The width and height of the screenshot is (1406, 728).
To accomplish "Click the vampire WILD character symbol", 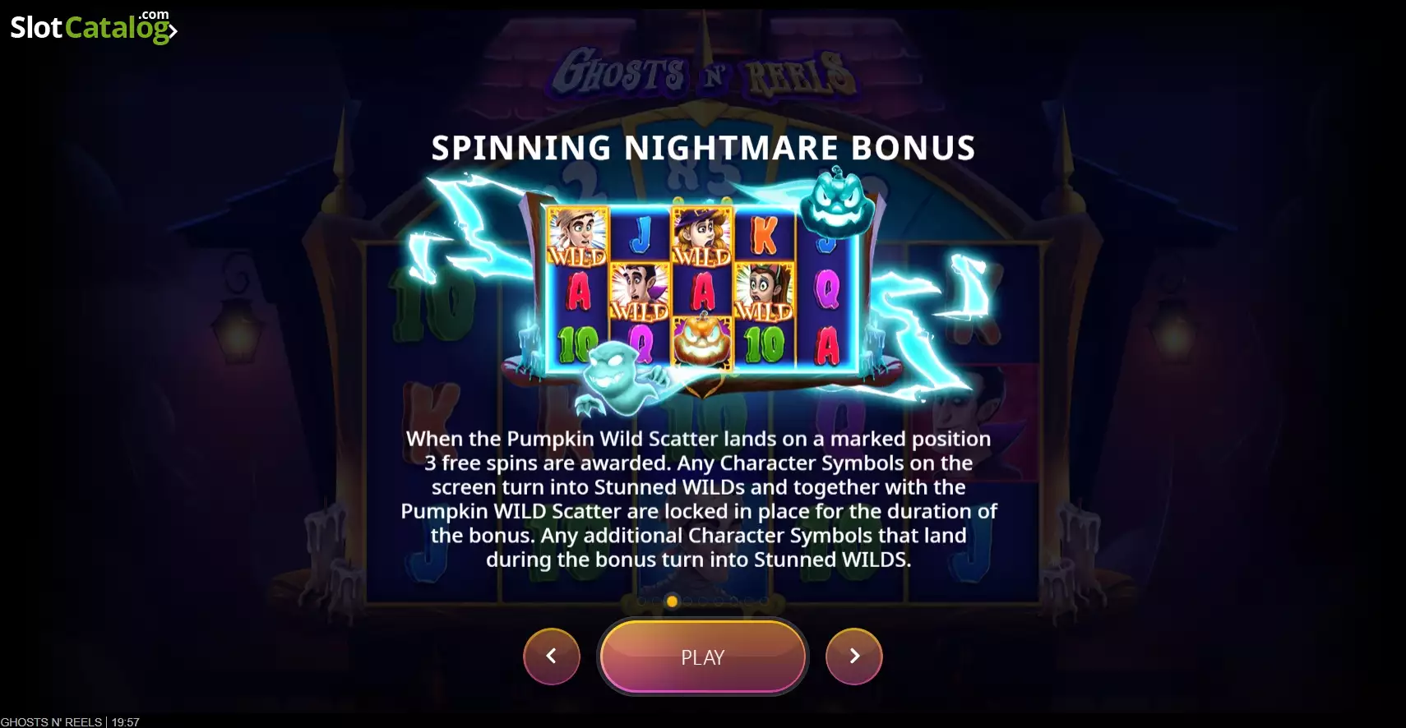I will pos(639,292).
